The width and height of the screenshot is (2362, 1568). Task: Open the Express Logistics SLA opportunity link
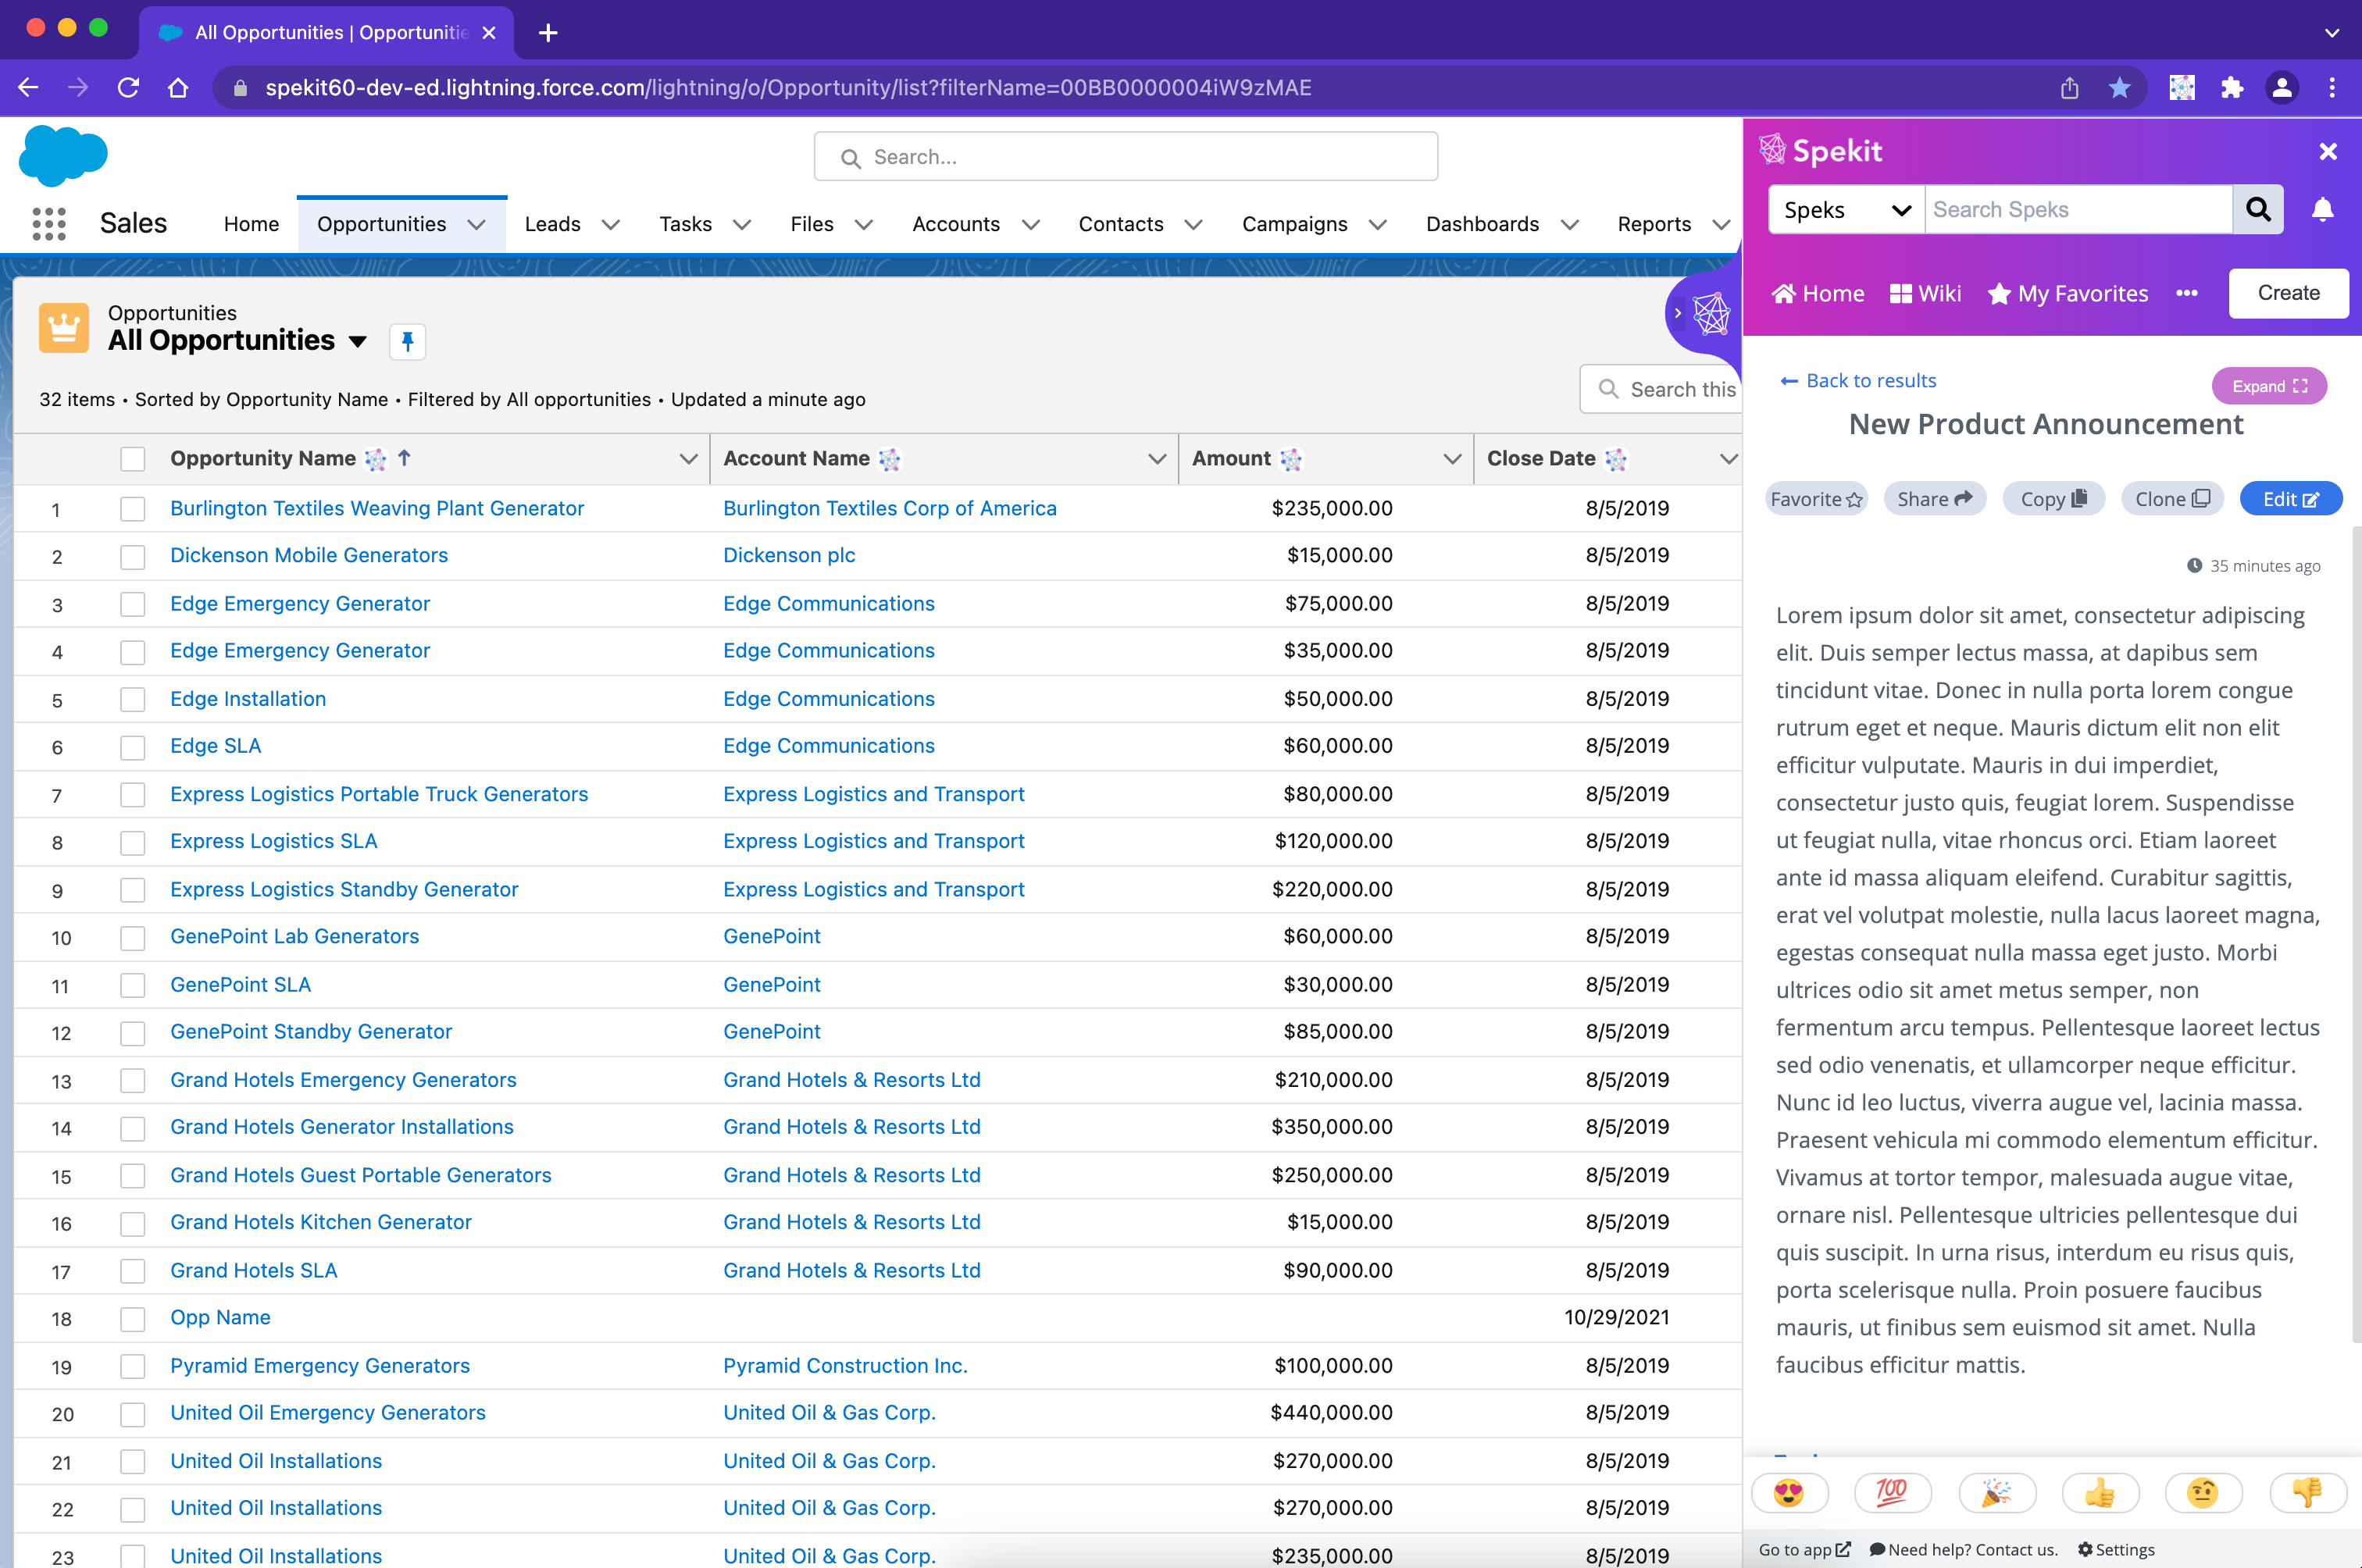273,841
